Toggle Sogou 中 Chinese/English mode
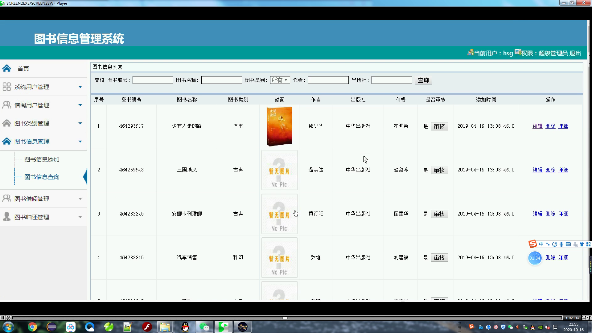The width and height of the screenshot is (592, 333). [x=541, y=244]
